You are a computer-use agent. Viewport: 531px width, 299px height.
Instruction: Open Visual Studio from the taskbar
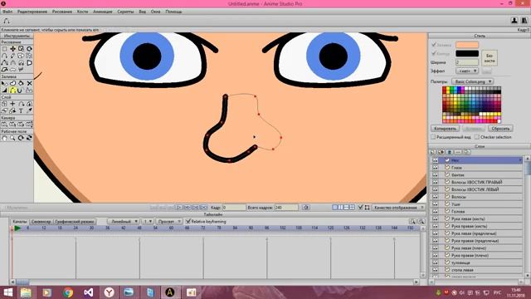[89, 292]
